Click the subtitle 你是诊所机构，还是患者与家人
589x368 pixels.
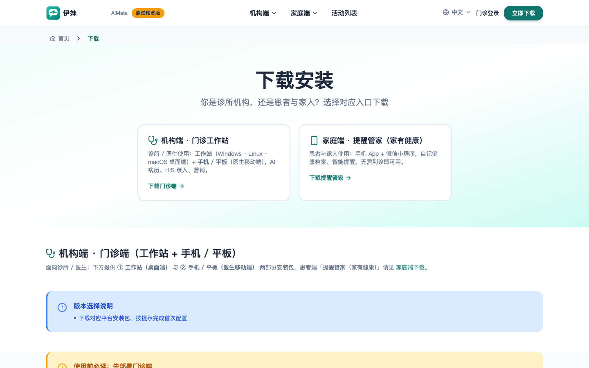coord(294,102)
